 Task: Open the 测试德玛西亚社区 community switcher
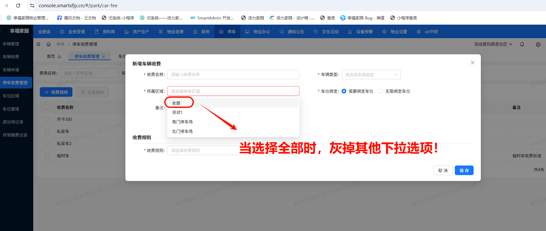(493, 44)
